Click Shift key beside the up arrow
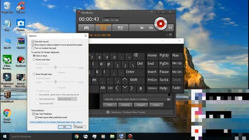This screenshot has height=140, width=249. click(137, 80)
